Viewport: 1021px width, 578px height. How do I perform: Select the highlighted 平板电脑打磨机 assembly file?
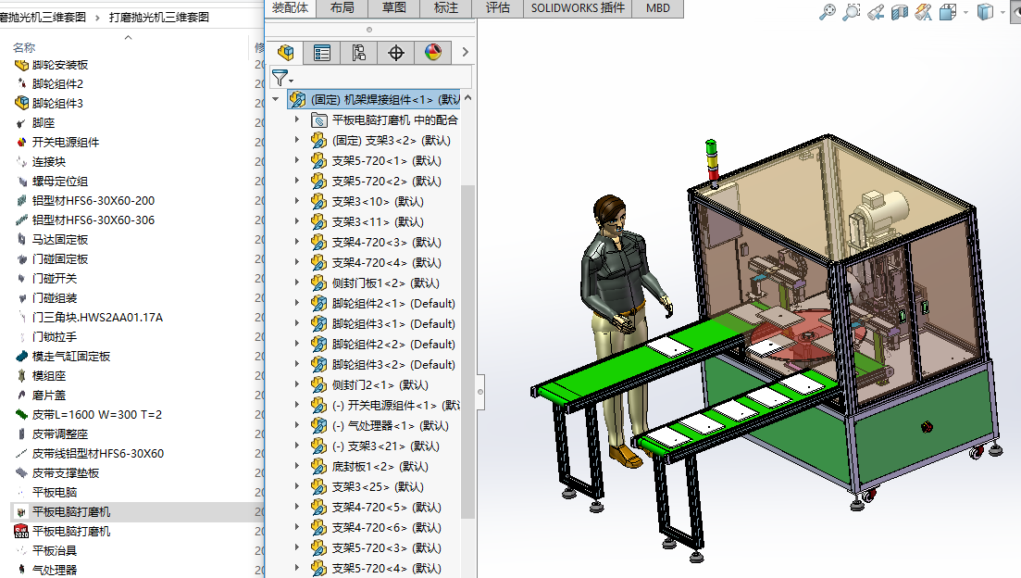(x=71, y=511)
